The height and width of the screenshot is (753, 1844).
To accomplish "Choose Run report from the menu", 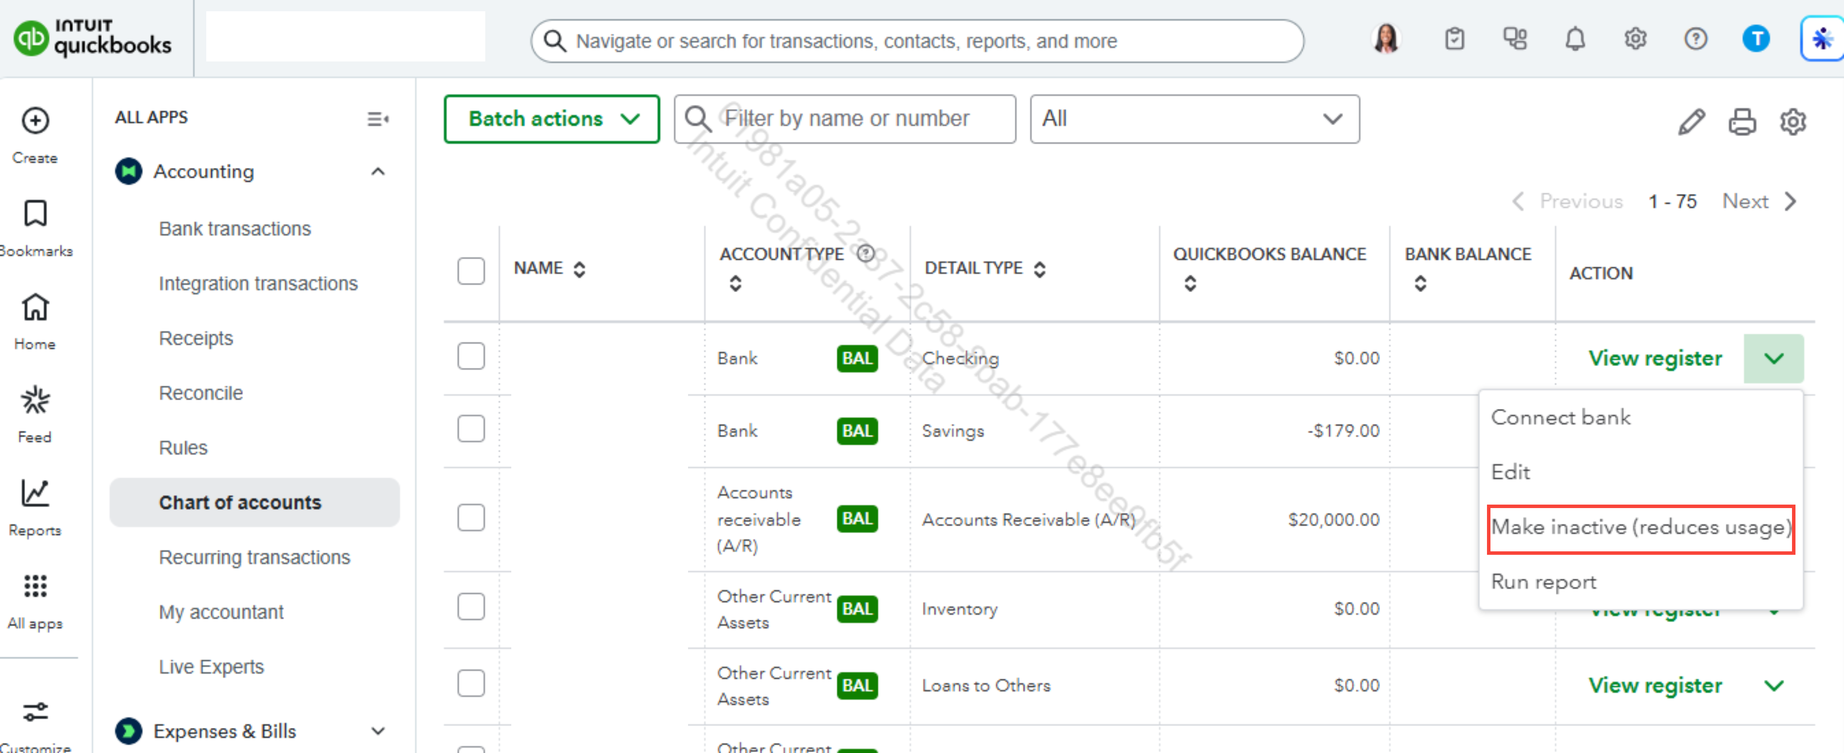I will (x=1543, y=582).
